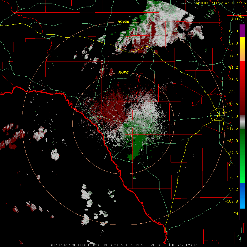Click the TH legend label

(x=236, y=214)
